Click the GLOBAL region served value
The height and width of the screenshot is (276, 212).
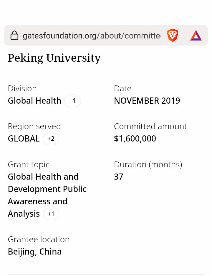tap(24, 139)
